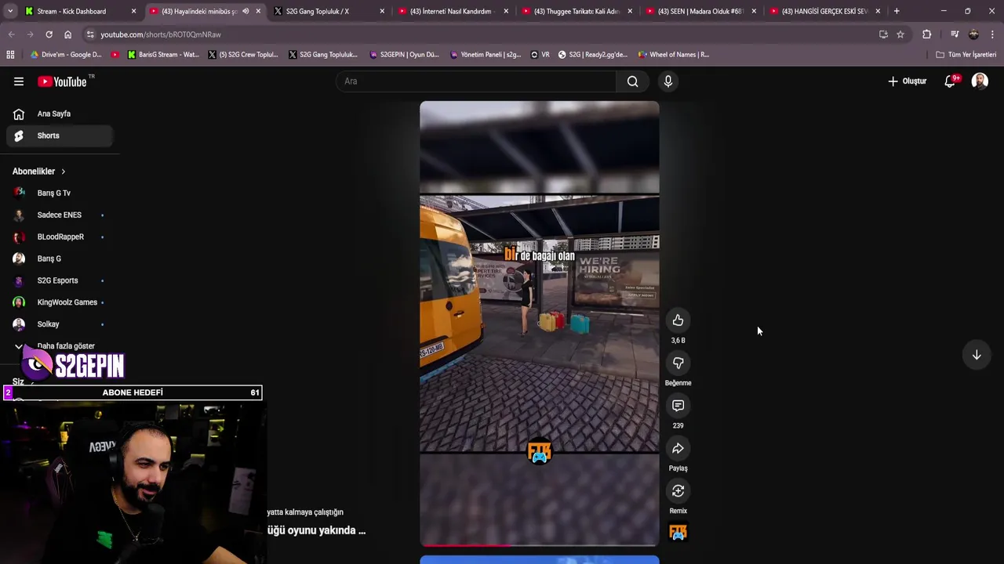The width and height of the screenshot is (1004, 564).
Task: Open Yönetim Paneli bookmark
Action: pos(486,55)
